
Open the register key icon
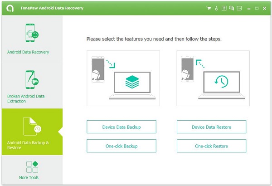216,8
